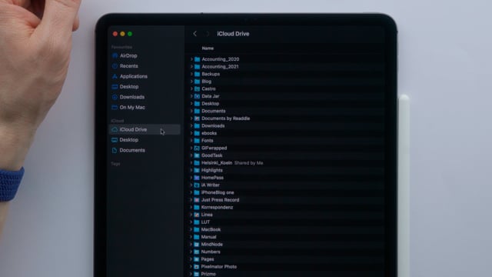
Task: Select the Just Press Record folder
Action: click(286, 200)
